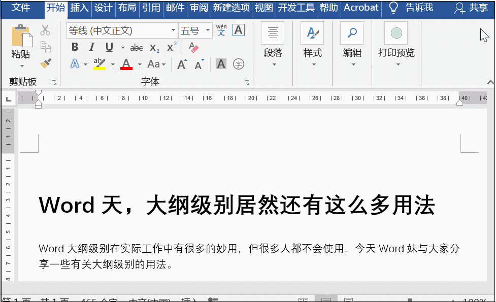Click the enclosed character 字 icon
This screenshot has width=496, height=302.
click(x=238, y=64)
